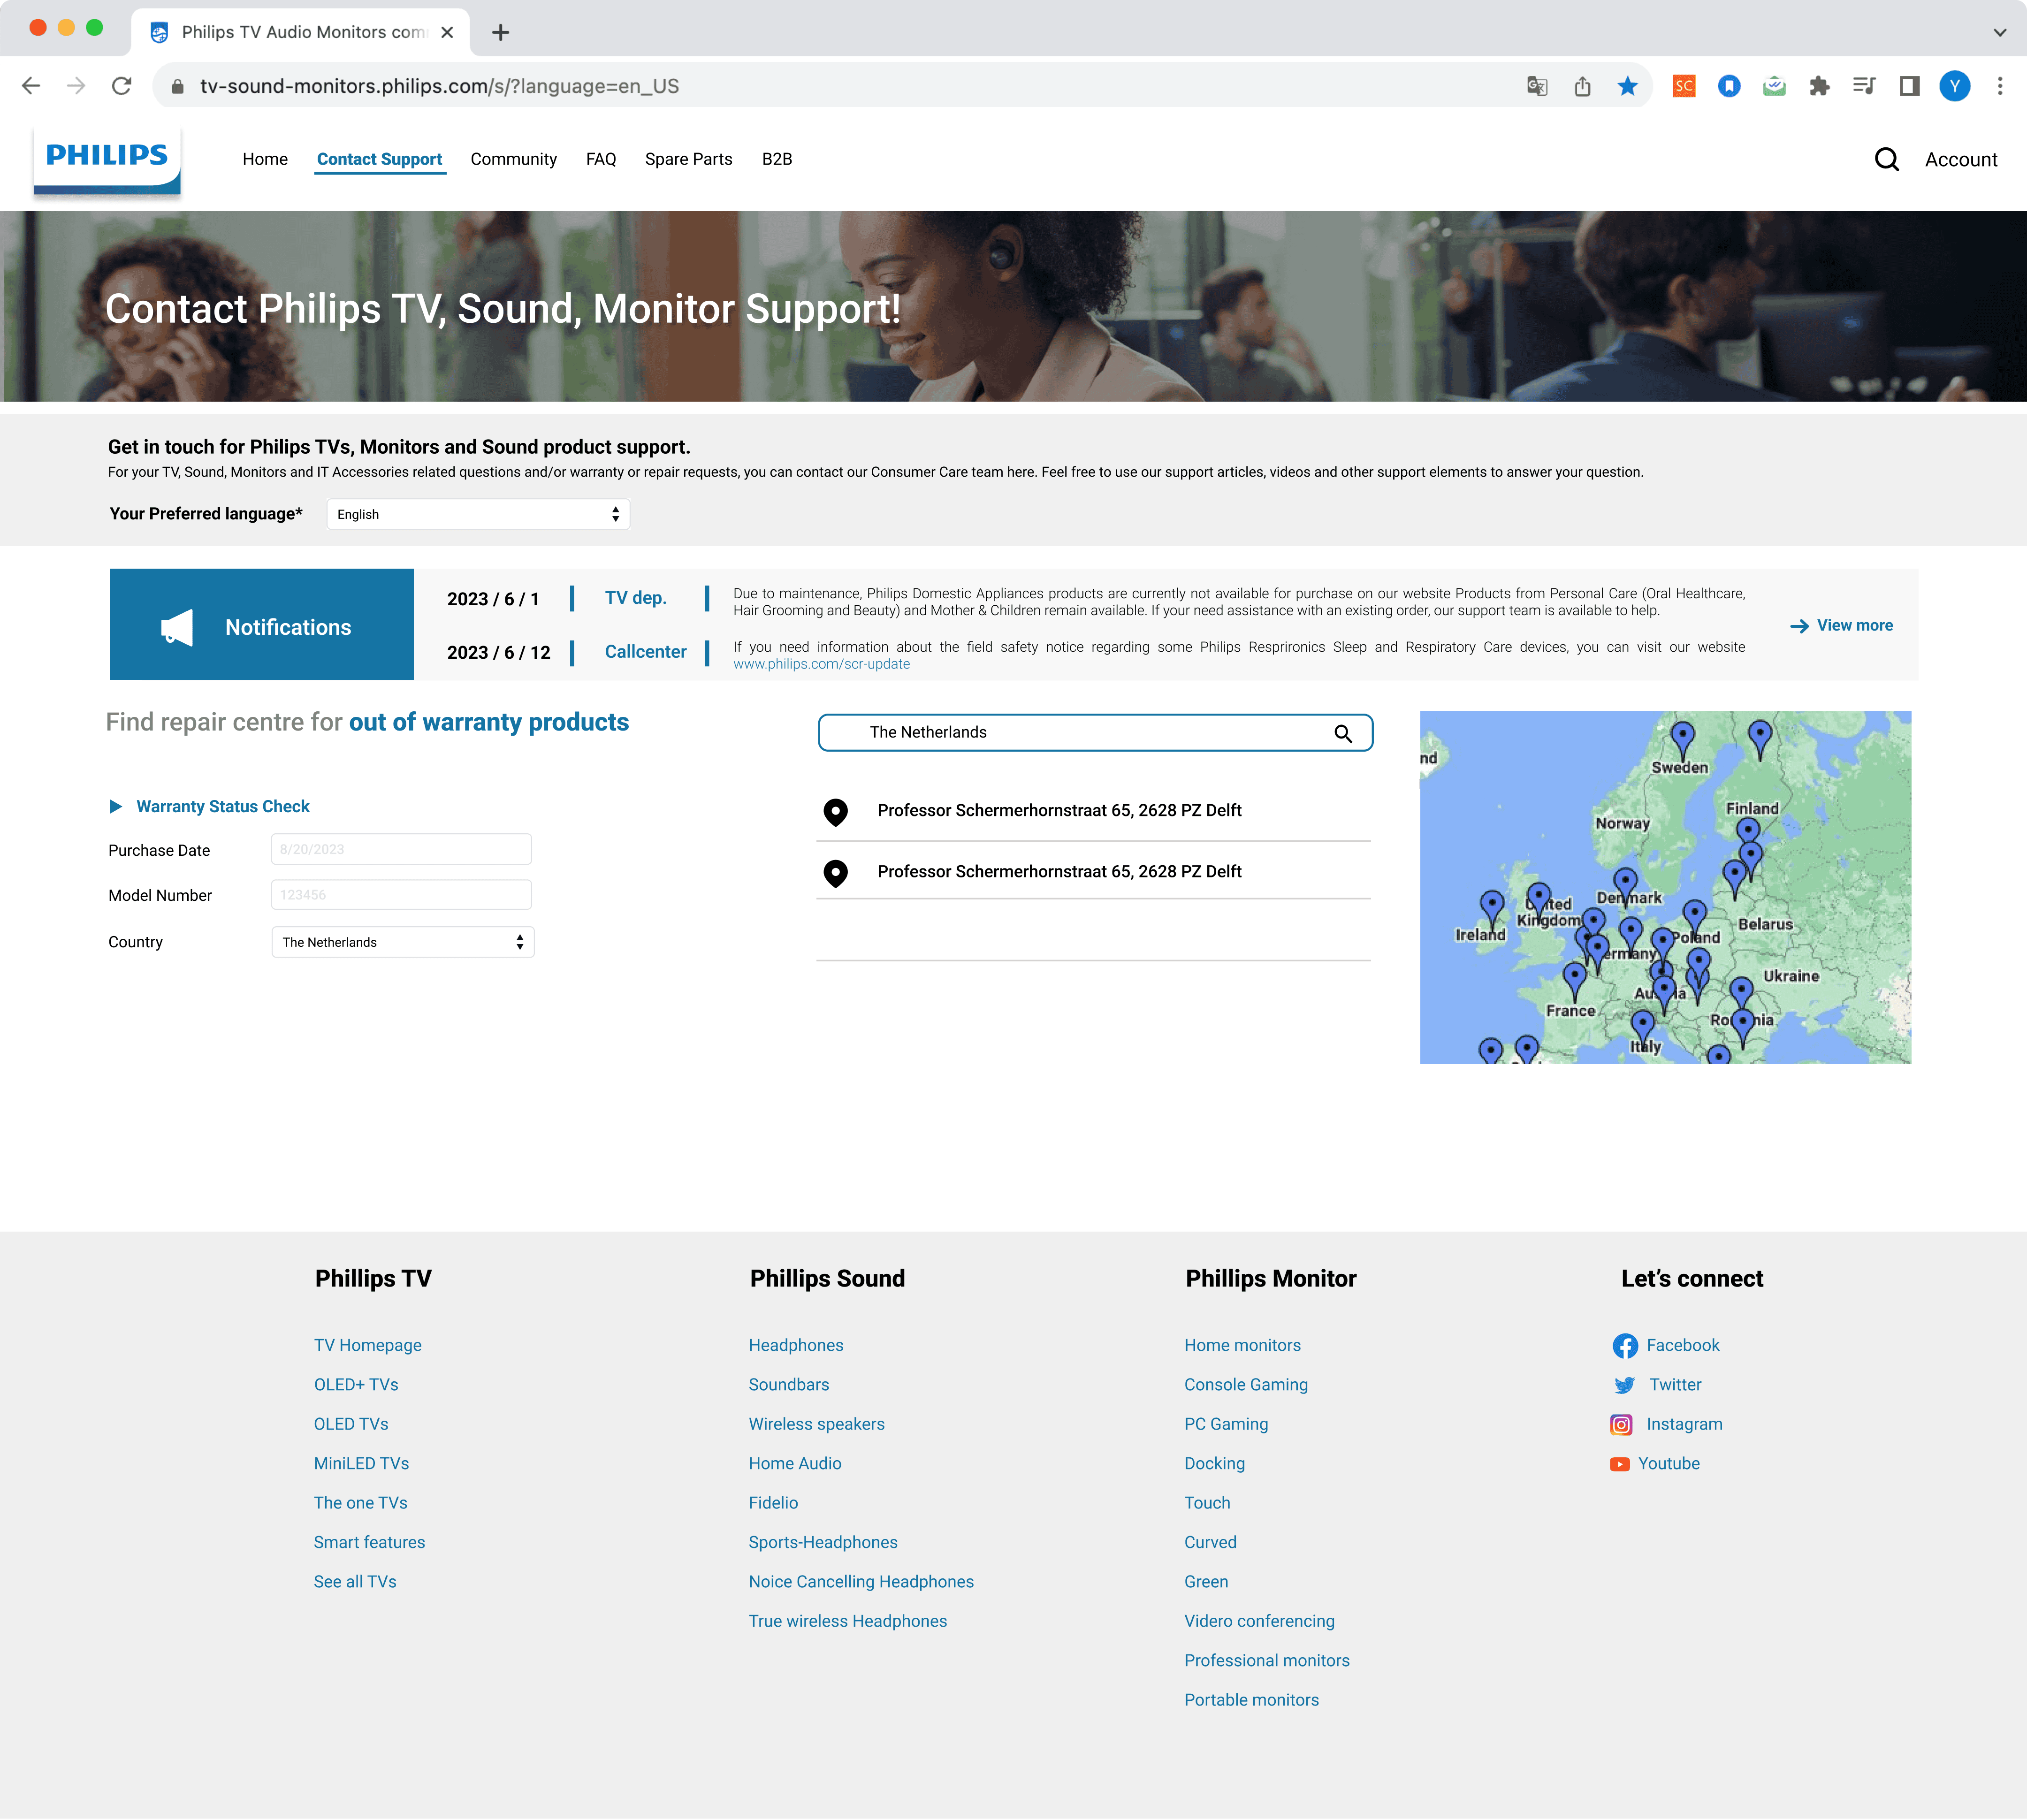Click the Instagram logo icon
Image resolution: width=2027 pixels, height=1820 pixels.
click(x=1621, y=1424)
